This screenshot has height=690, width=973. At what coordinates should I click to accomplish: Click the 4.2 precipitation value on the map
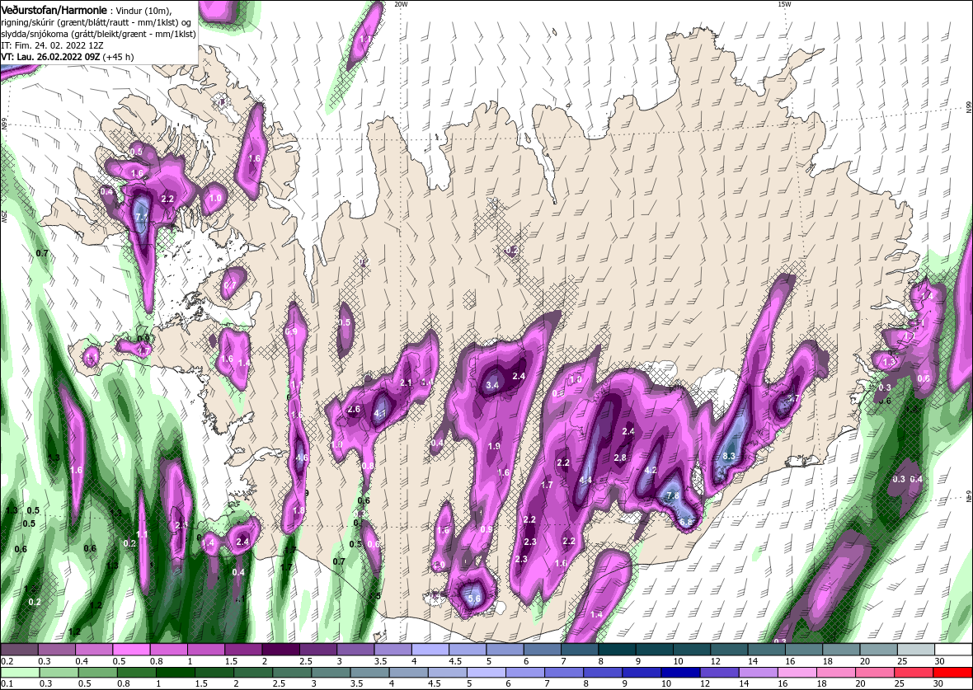[x=651, y=471]
